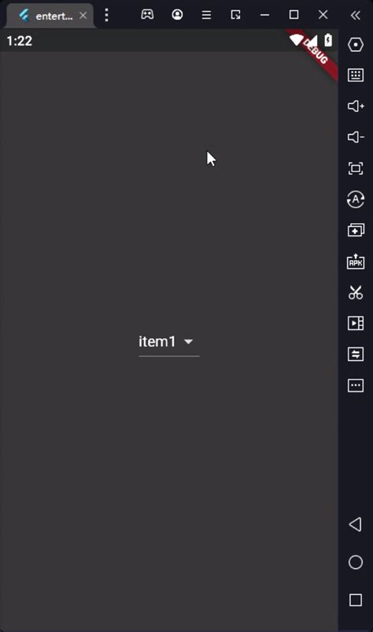Open the three-dot tab options menu
Image resolution: width=373 pixels, height=632 pixels.
107,15
